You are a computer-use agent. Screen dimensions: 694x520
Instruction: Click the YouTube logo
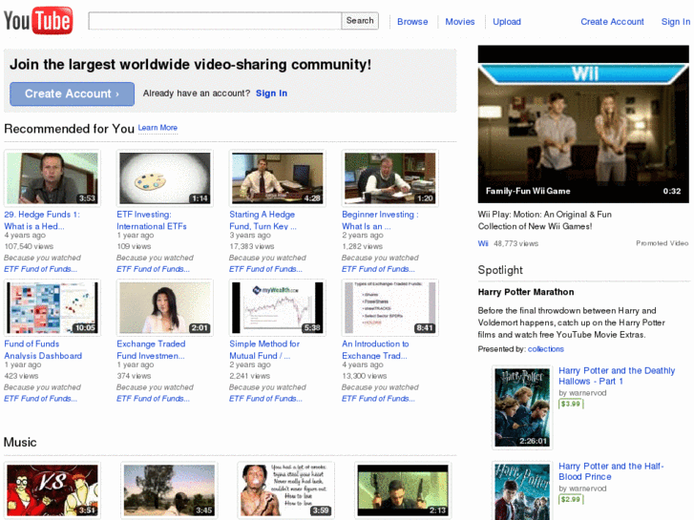point(38,20)
